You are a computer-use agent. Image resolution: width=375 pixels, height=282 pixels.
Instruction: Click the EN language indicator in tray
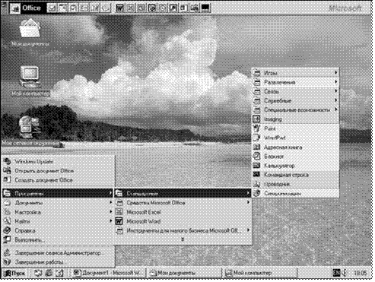(x=336, y=273)
